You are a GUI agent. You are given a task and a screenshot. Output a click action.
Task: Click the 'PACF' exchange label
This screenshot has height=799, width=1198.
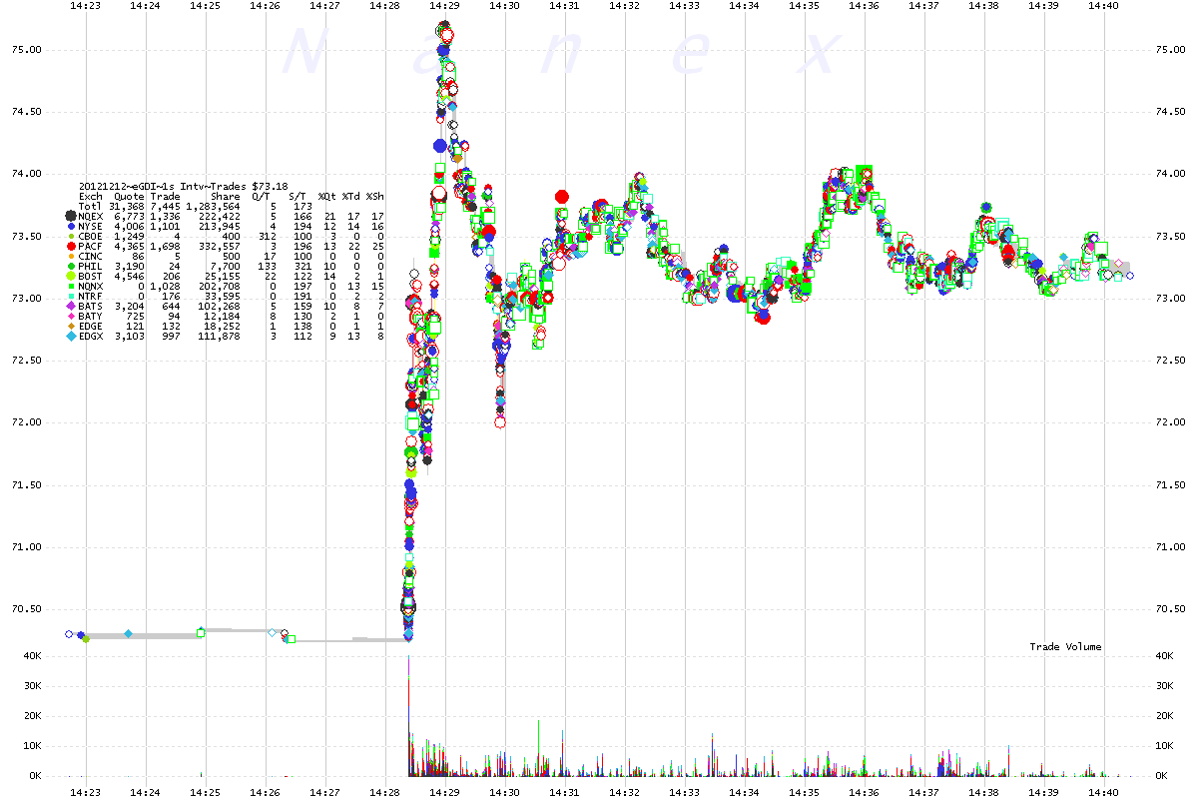click(x=93, y=246)
